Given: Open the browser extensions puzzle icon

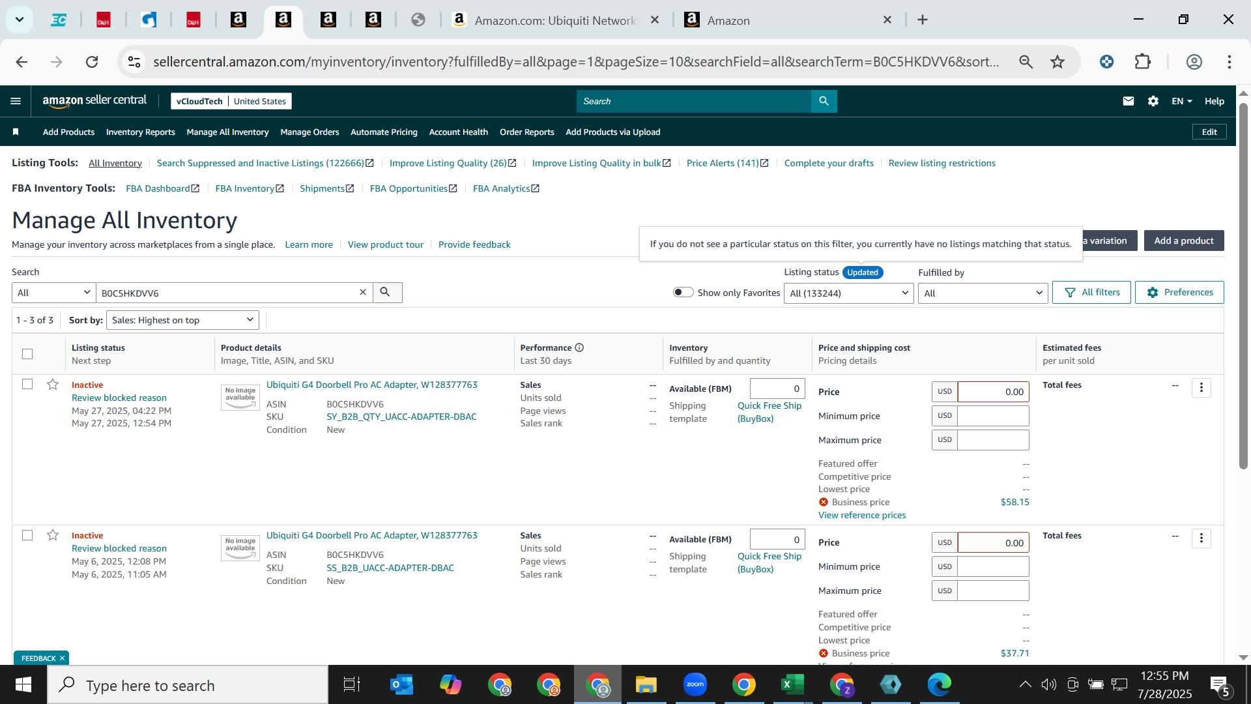Looking at the screenshot, I should pyautogui.click(x=1143, y=62).
